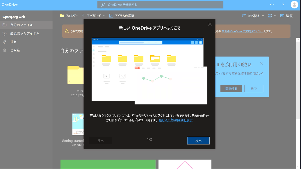This screenshot has height=169, width=301.
Task: Click the scrollbar up arrow
Action: (x=298, y=40)
